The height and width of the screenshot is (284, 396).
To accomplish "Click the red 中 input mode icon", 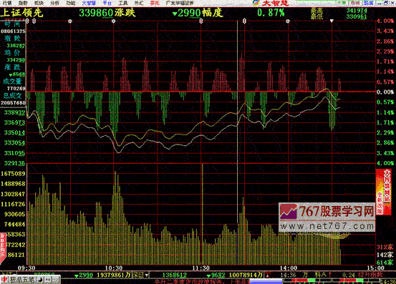I will click(4, 280).
